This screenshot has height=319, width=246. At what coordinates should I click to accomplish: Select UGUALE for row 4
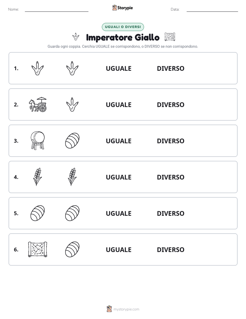(x=119, y=177)
